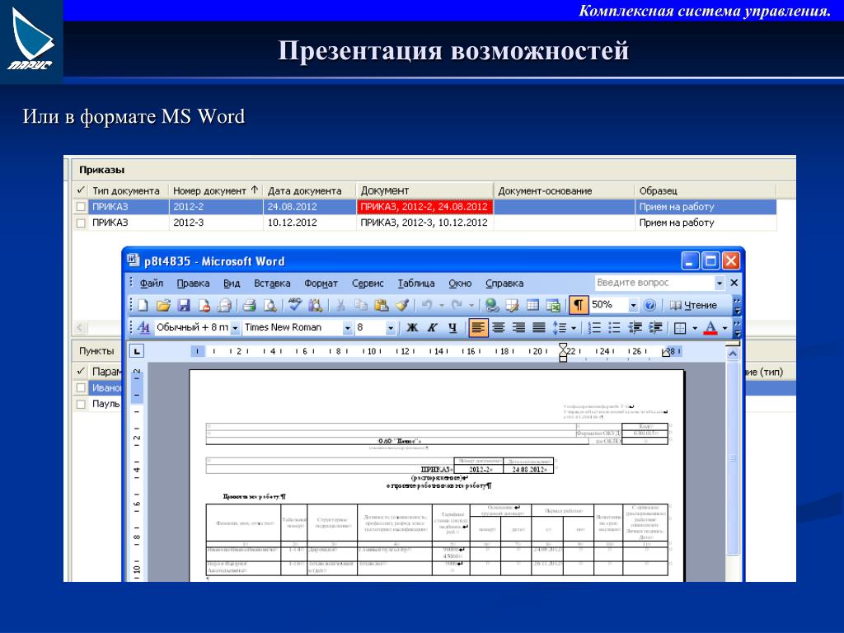This screenshot has width=844, height=633.
Task: Check the Пауль row checkbox in Пункты
Action: point(81,404)
